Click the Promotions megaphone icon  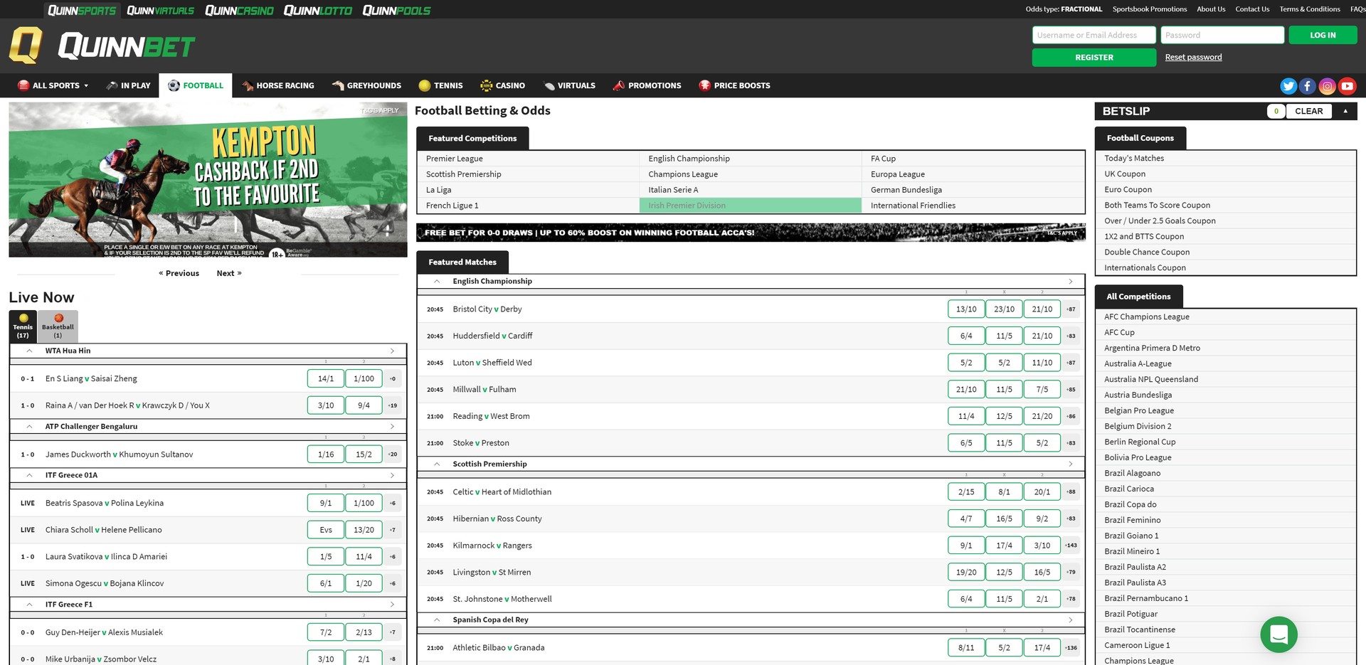pyautogui.click(x=619, y=85)
